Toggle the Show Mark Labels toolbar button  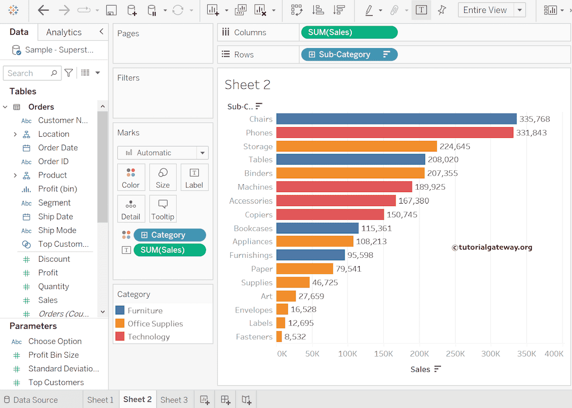[421, 10]
